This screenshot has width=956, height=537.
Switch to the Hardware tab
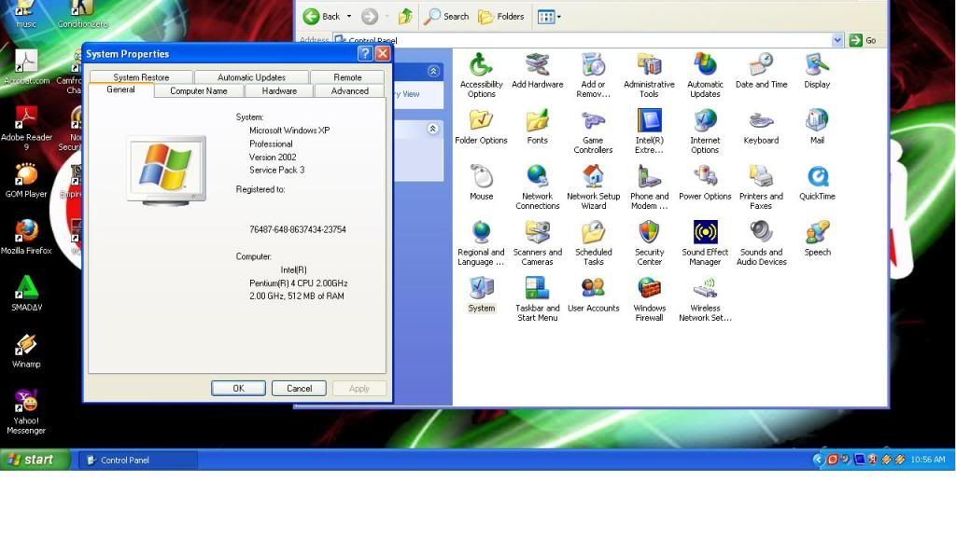tap(279, 90)
